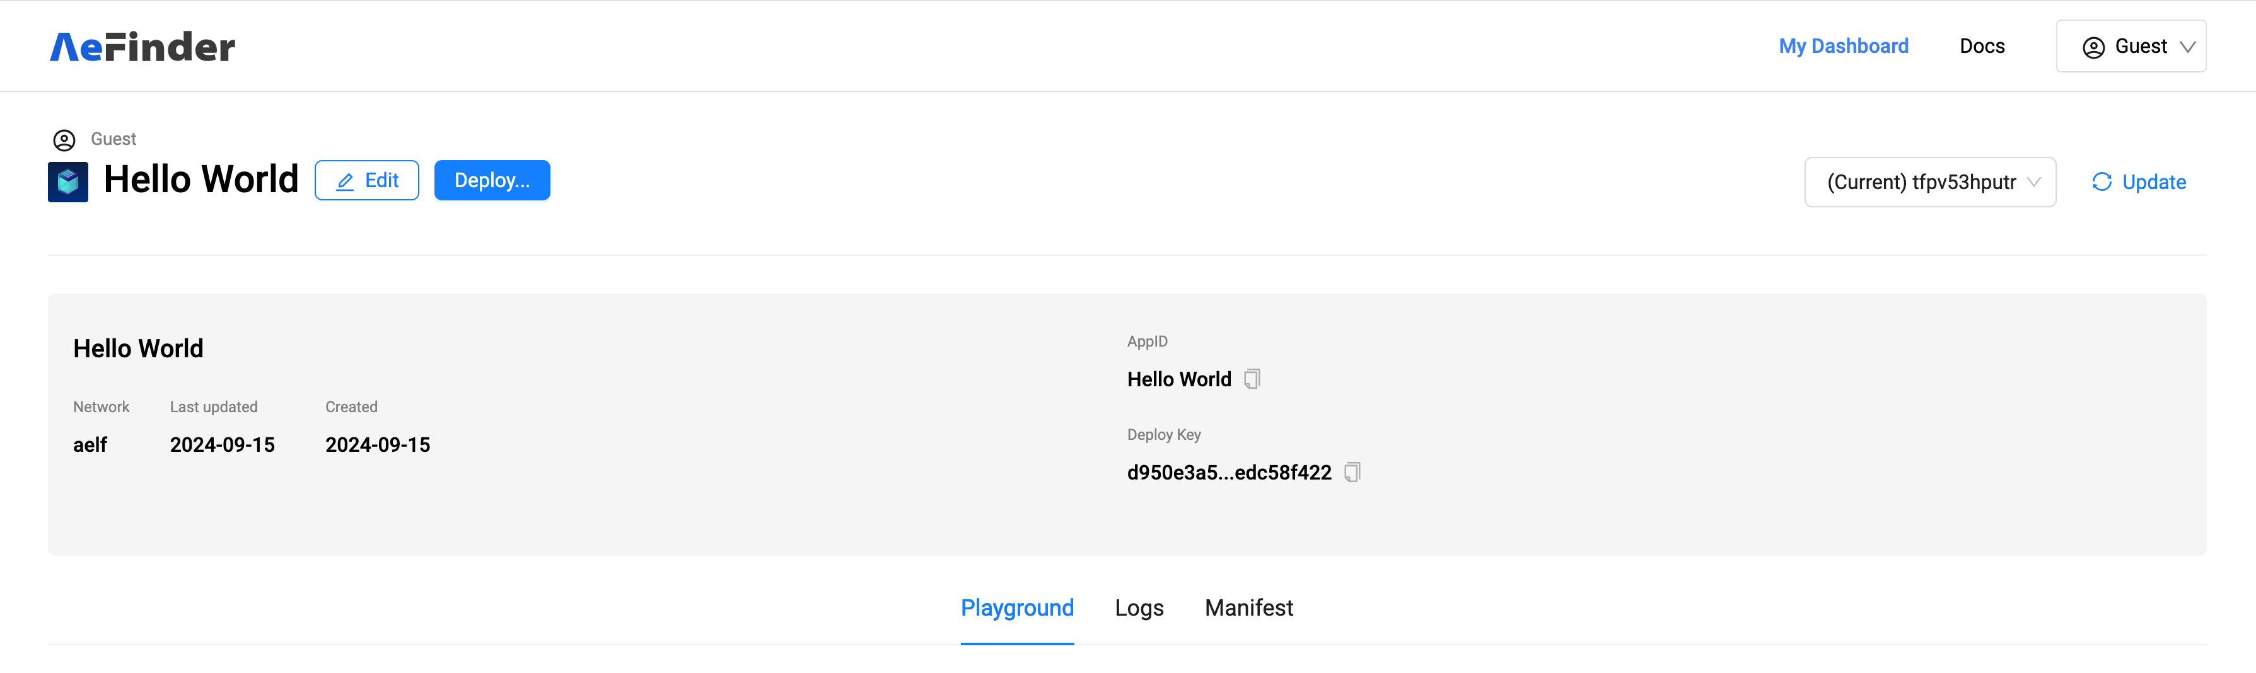Open the Docs link

coord(1981,47)
